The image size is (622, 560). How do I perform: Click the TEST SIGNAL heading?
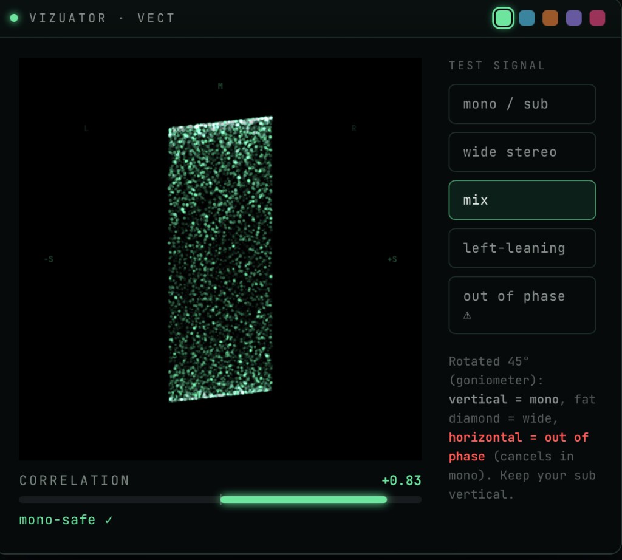(x=497, y=66)
